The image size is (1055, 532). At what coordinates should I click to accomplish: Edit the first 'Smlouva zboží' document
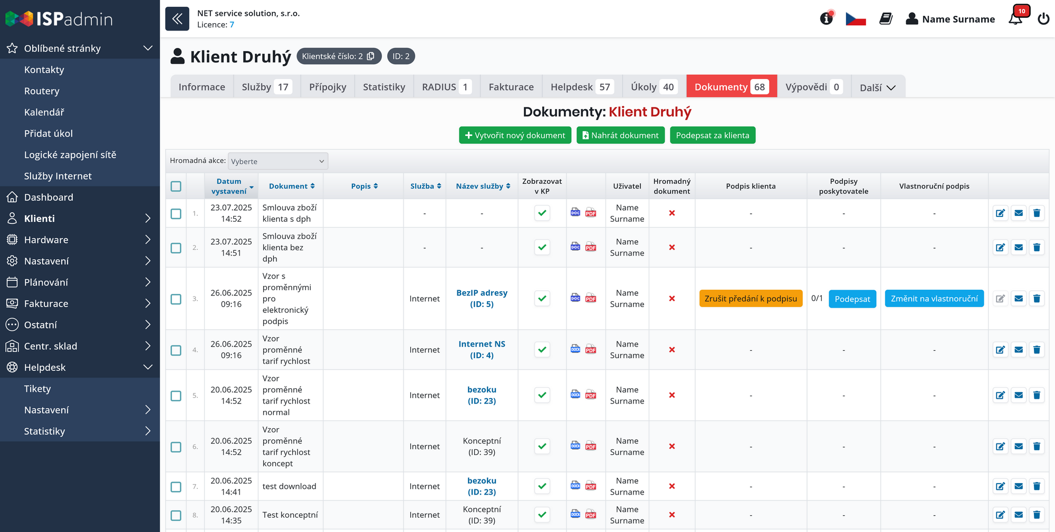pos(1000,213)
